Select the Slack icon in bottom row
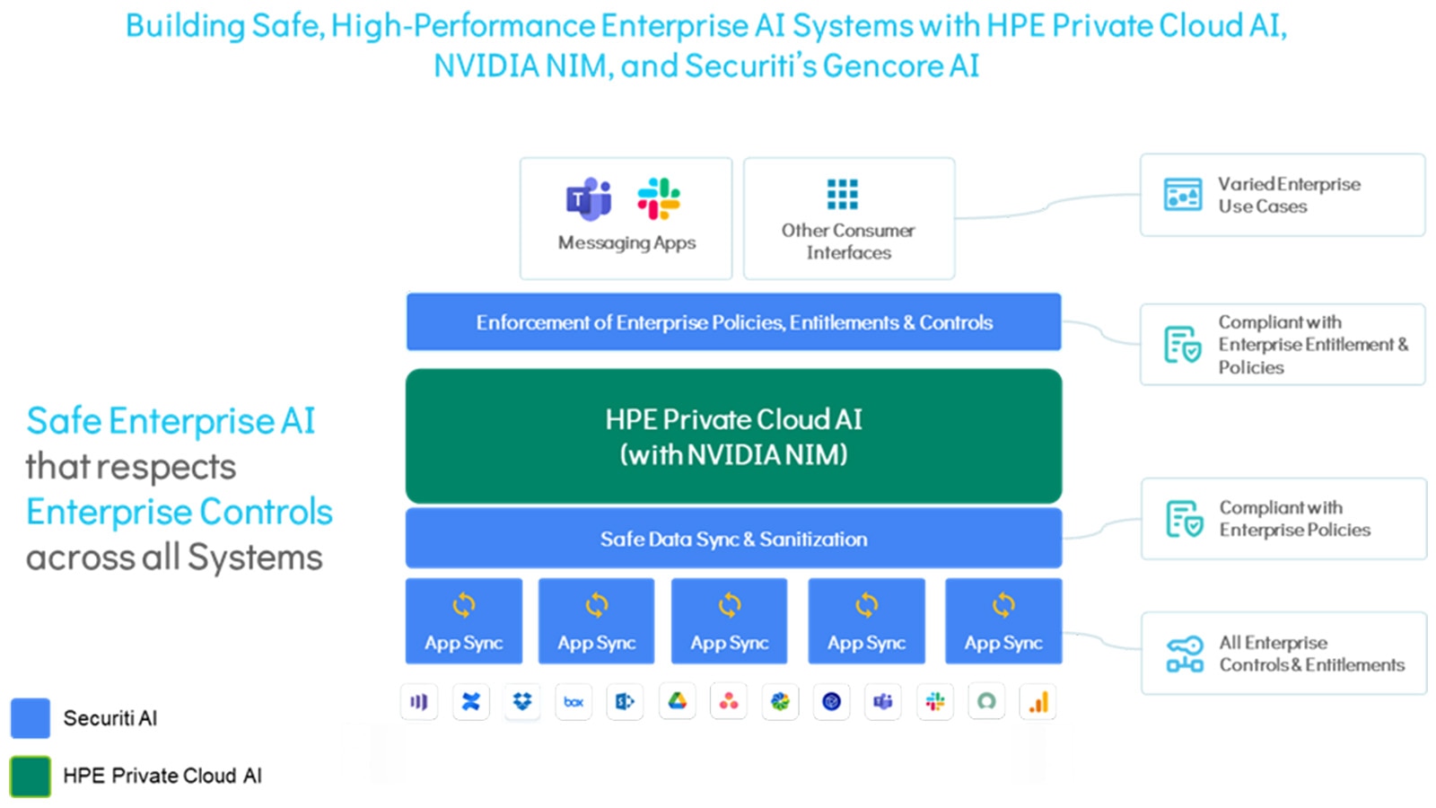Screen dimensions: 1436x808 pos(934,702)
